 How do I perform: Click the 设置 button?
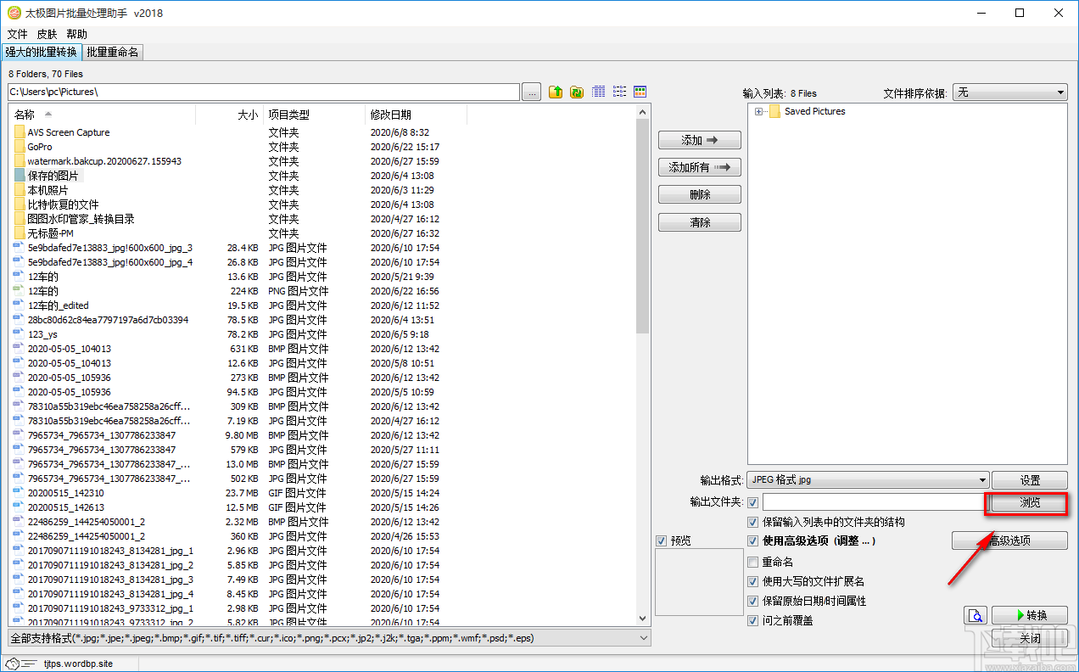[x=1030, y=480]
